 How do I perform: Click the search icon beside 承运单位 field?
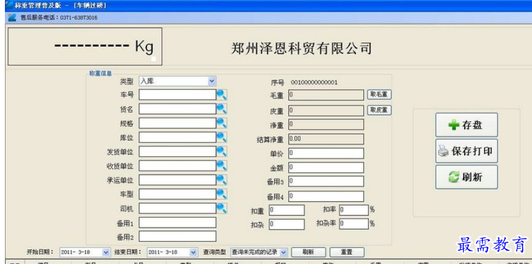coord(222,179)
